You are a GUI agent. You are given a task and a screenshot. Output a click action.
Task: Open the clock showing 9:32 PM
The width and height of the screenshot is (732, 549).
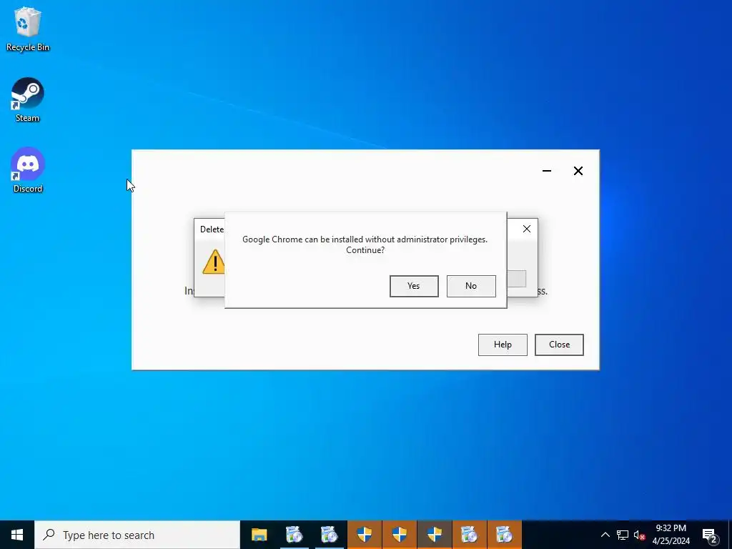(671, 535)
